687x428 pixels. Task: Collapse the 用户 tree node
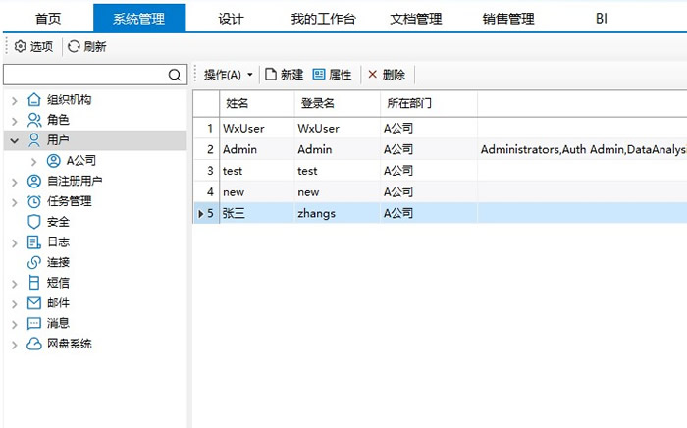[x=14, y=140]
